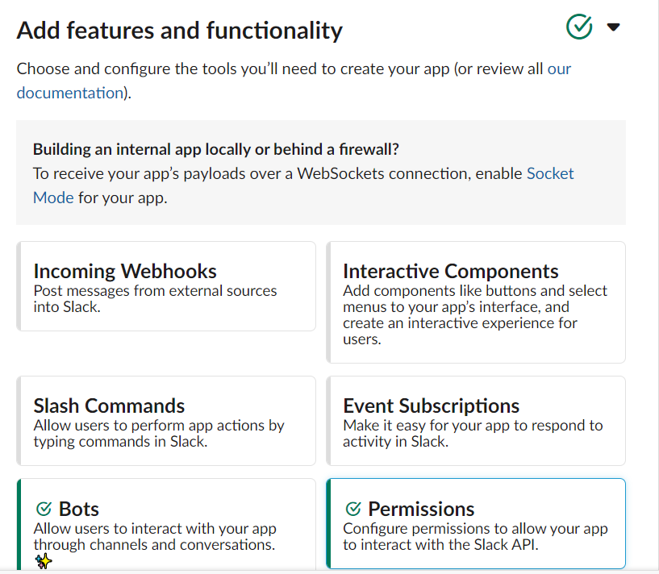The height and width of the screenshot is (574, 659).
Task: Collapse the Add features and functionality section
Action: (613, 27)
